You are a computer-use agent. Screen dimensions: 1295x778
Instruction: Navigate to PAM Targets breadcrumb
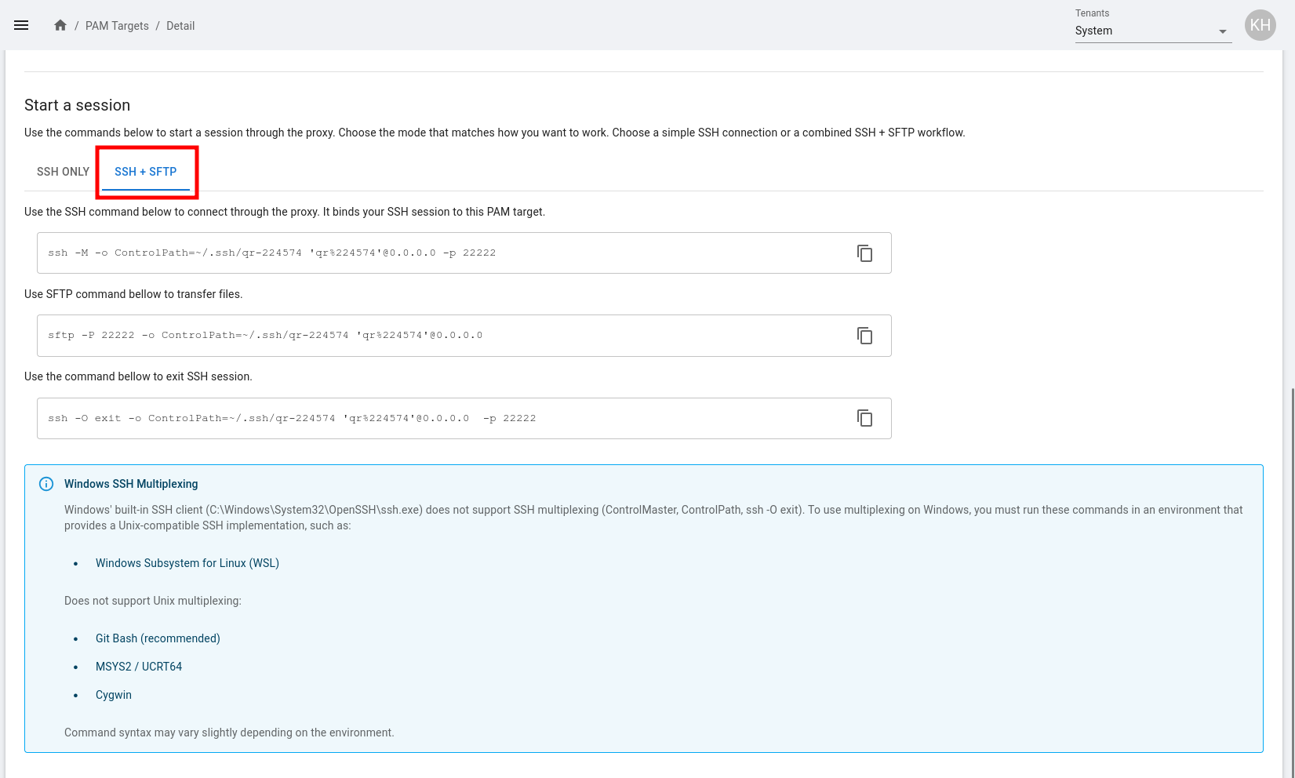point(117,26)
